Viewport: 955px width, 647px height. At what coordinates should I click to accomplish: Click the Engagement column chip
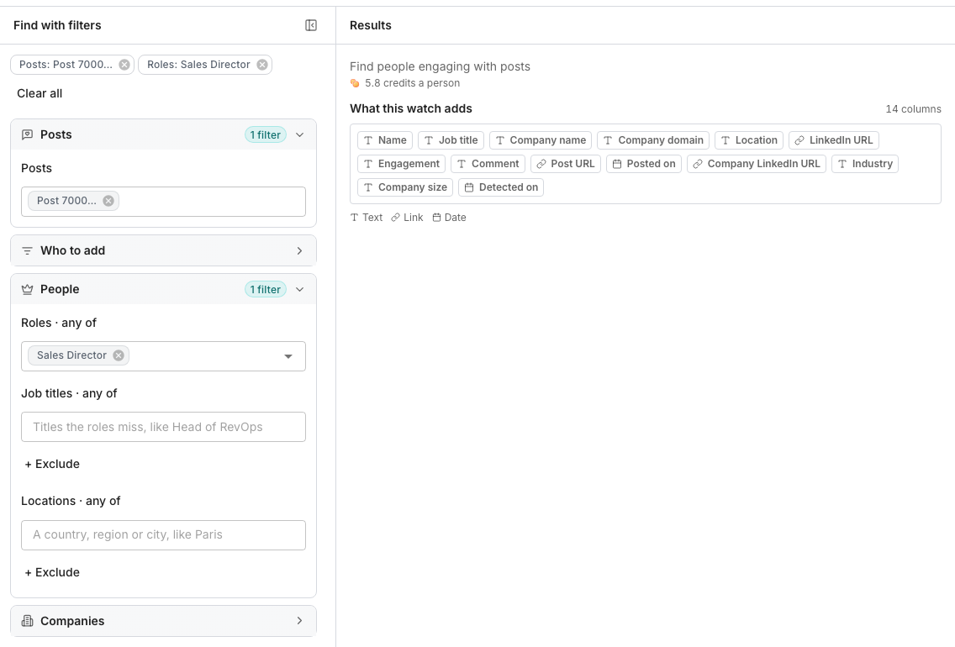tap(401, 164)
